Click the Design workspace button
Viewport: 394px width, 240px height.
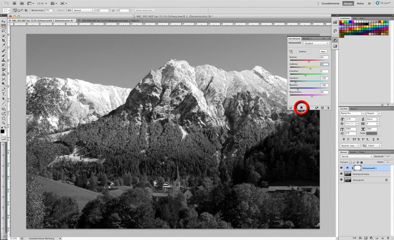[348, 3]
